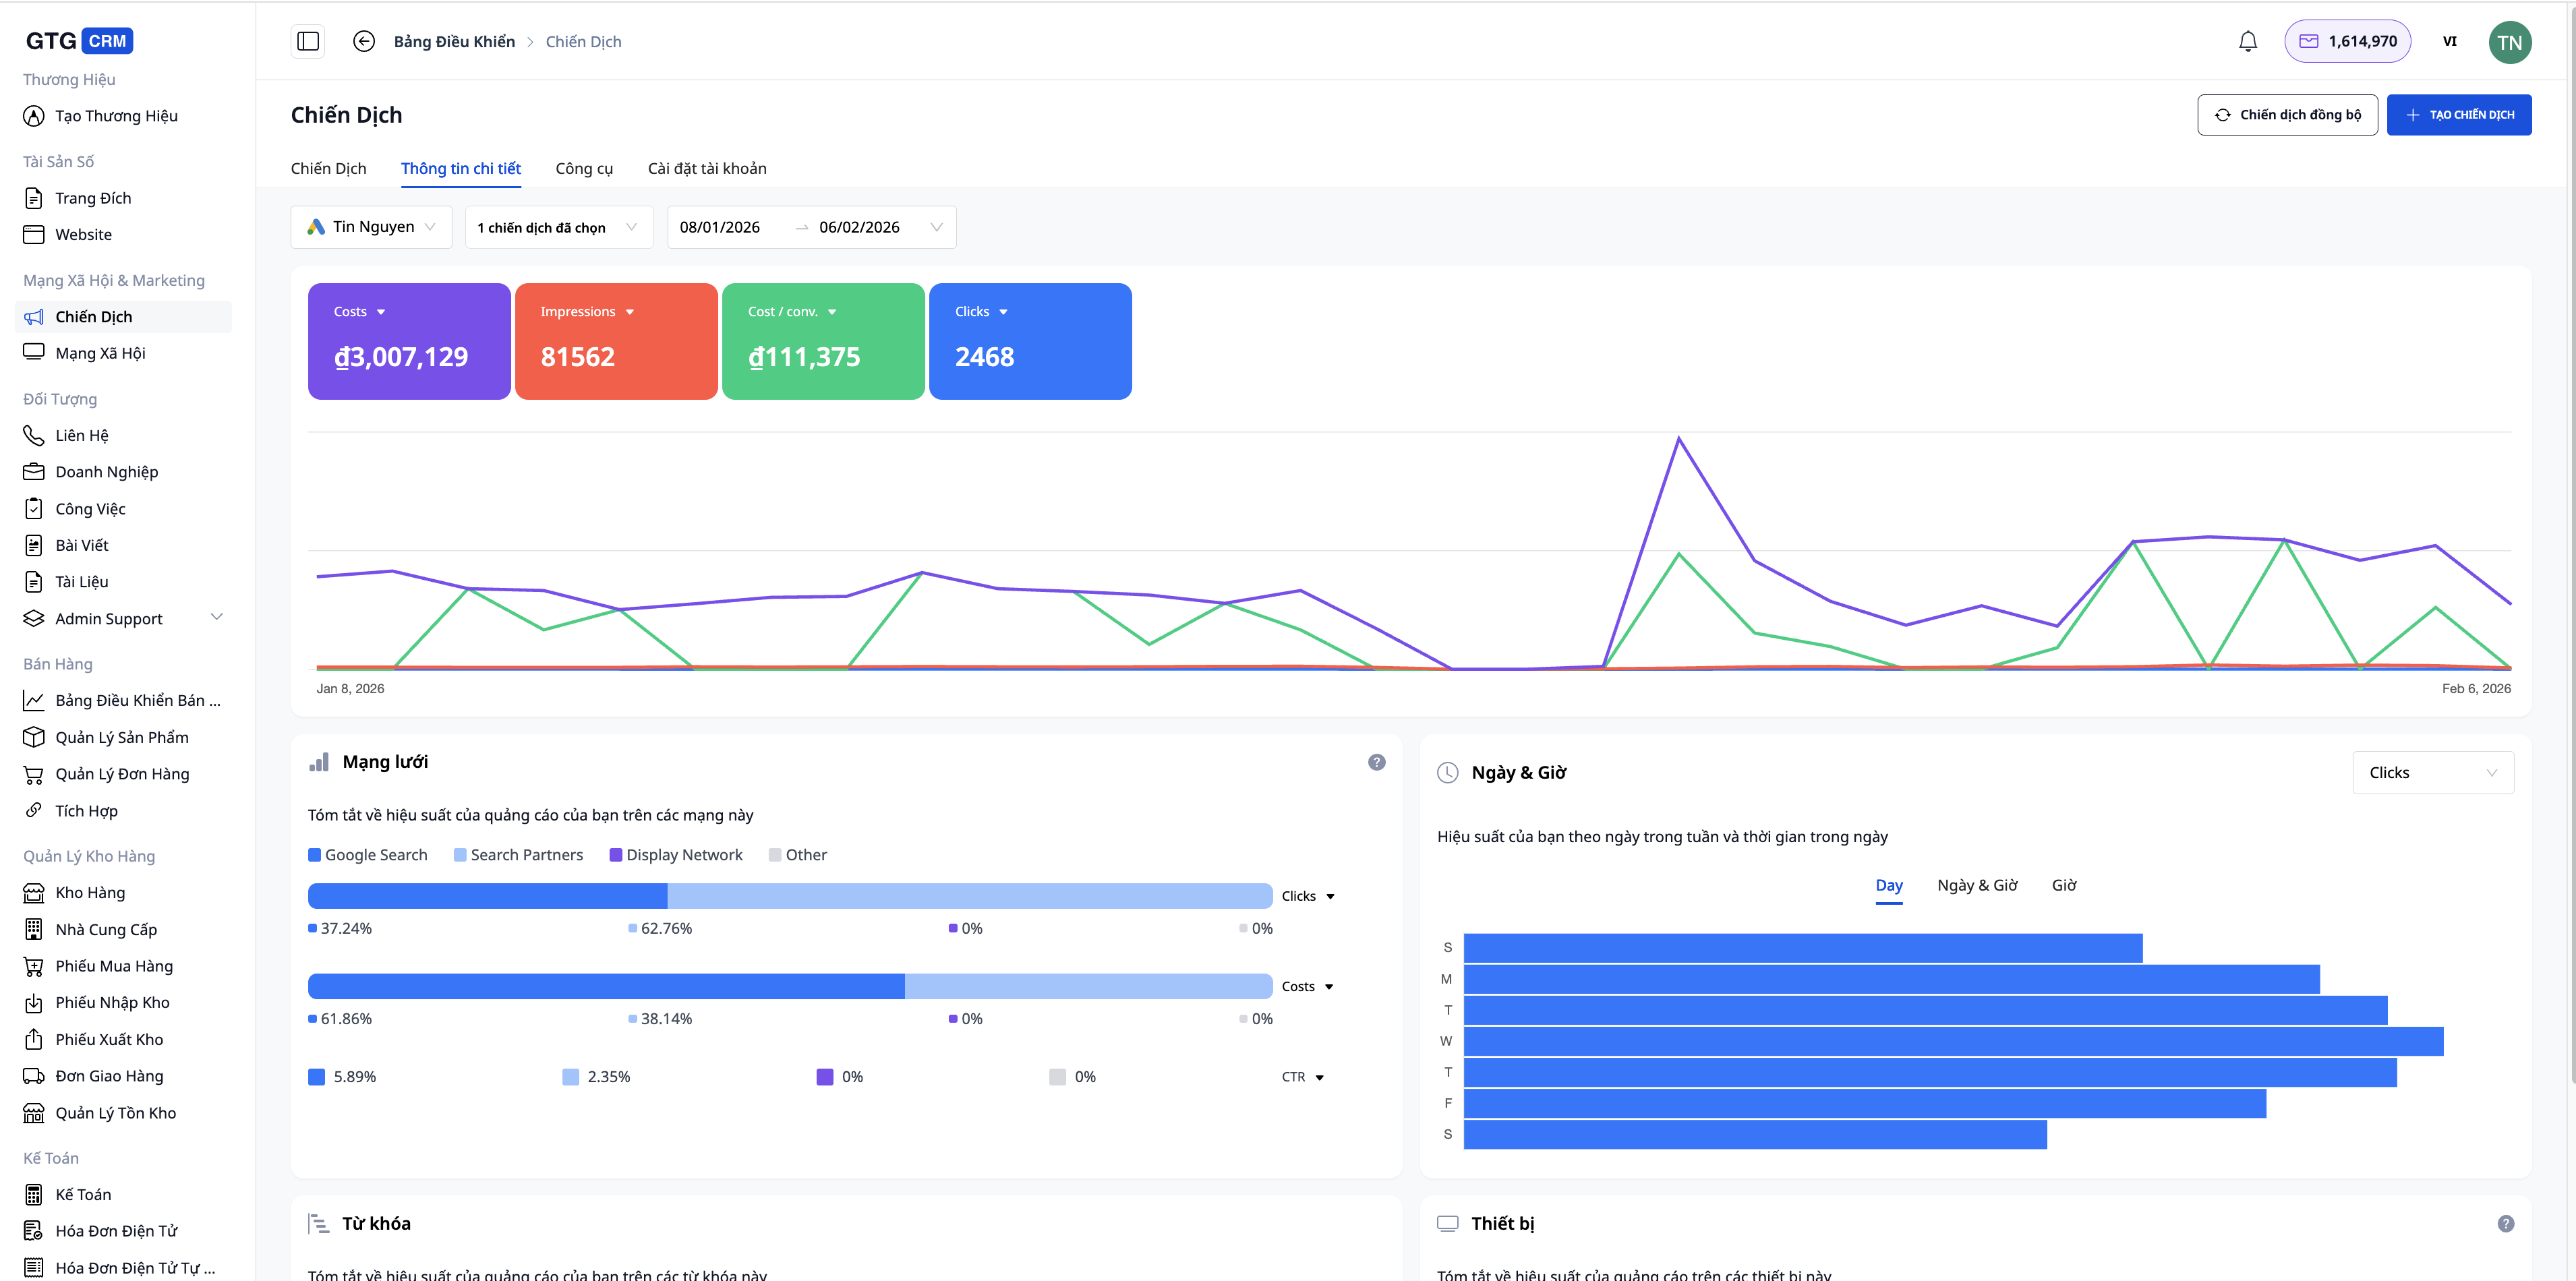This screenshot has height=1281, width=2576.
Task: Click the back arrow icon
Action: point(364,41)
